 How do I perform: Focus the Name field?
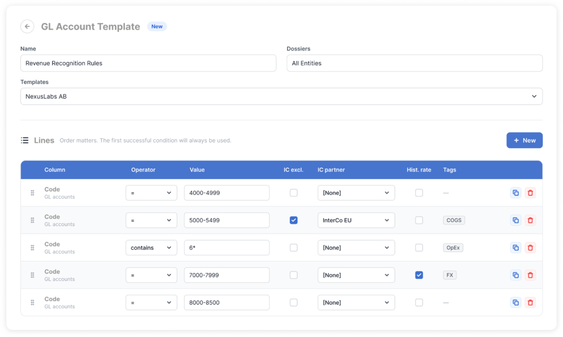coord(148,63)
